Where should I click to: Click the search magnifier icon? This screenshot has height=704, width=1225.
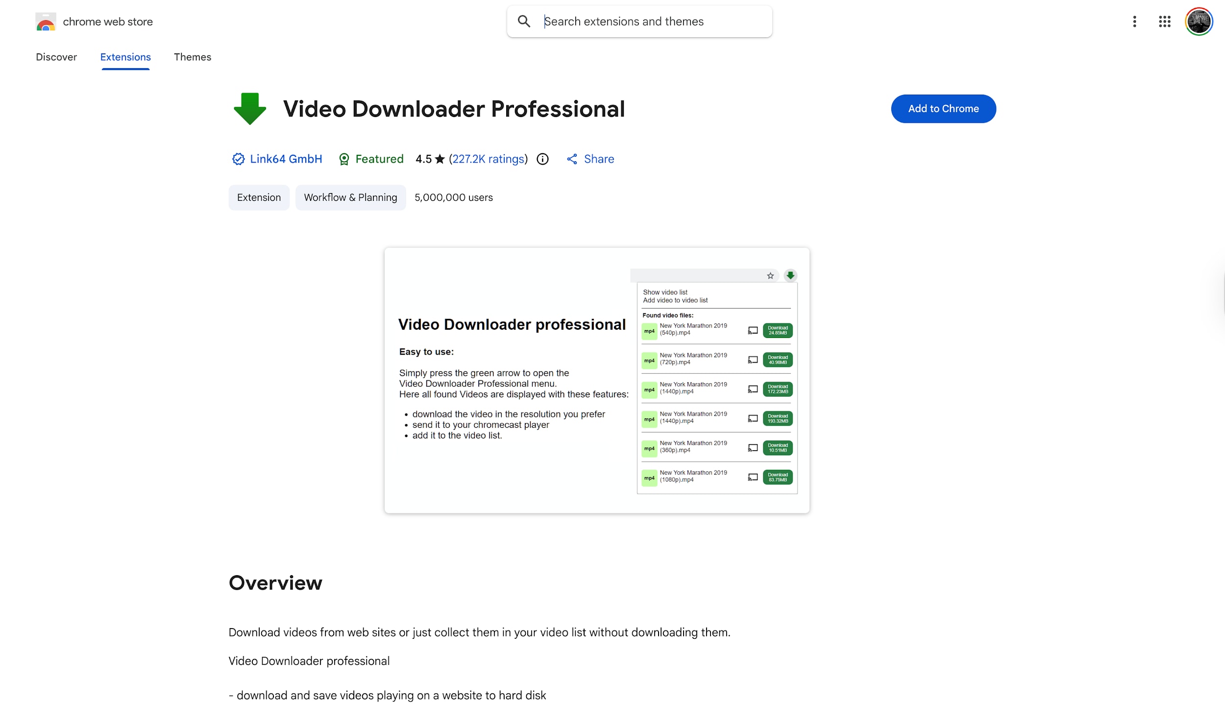click(524, 21)
